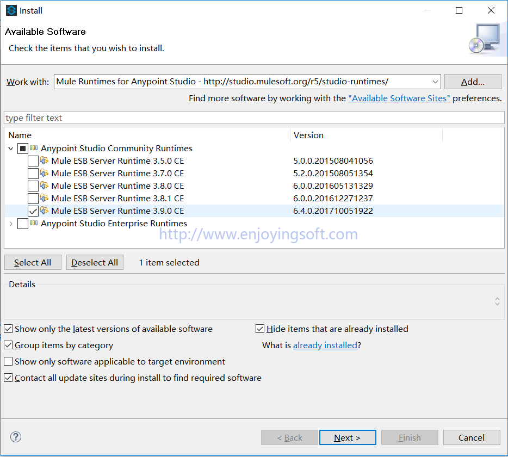Click version 5.0.0.201508041056
This screenshot has width=508, height=457.
click(333, 160)
